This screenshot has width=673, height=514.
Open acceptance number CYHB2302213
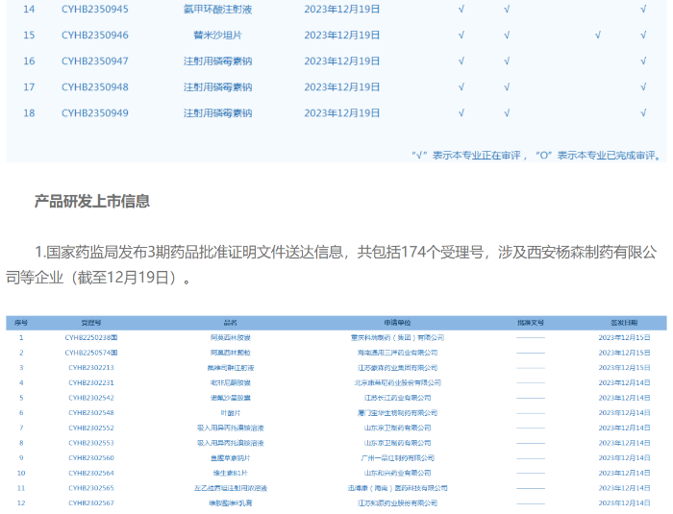click(91, 368)
